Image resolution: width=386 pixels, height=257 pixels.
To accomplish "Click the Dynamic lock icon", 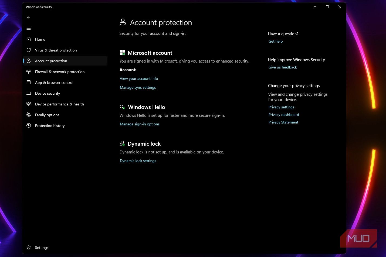I will pyautogui.click(x=122, y=144).
